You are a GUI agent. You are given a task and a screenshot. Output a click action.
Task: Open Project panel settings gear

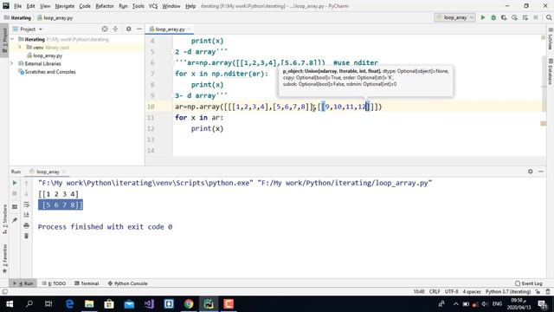[129, 29]
